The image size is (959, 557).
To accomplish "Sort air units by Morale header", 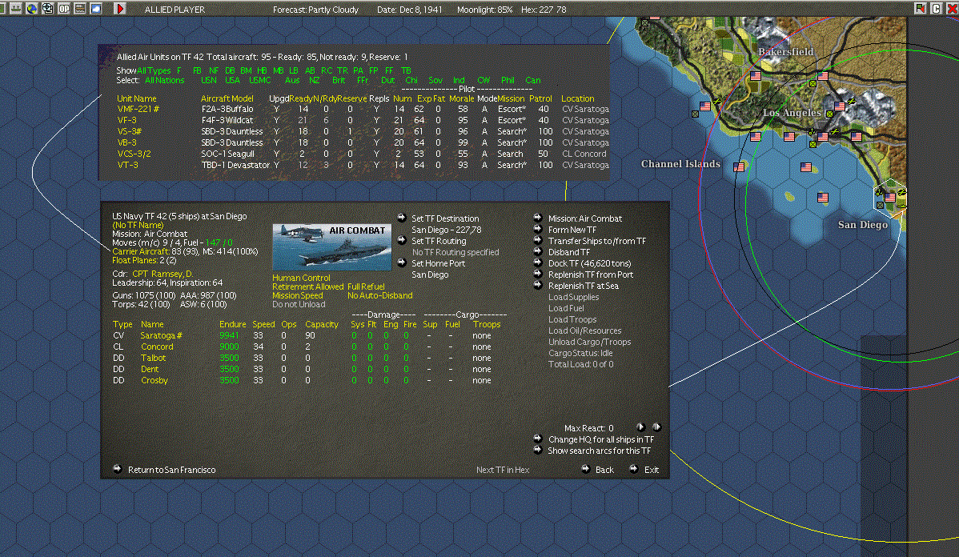I will click(x=461, y=98).
